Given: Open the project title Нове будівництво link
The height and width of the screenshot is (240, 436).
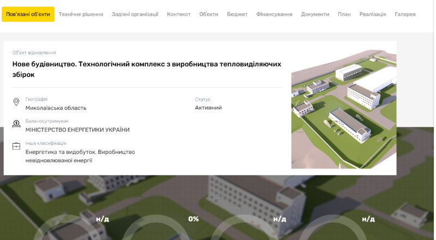Looking at the screenshot, I should pyautogui.click(x=147, y=69).
